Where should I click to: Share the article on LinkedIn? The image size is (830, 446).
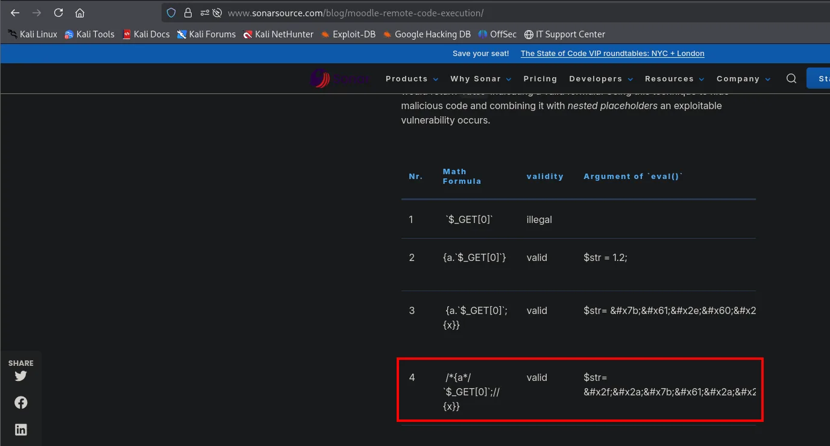(21, 430)
